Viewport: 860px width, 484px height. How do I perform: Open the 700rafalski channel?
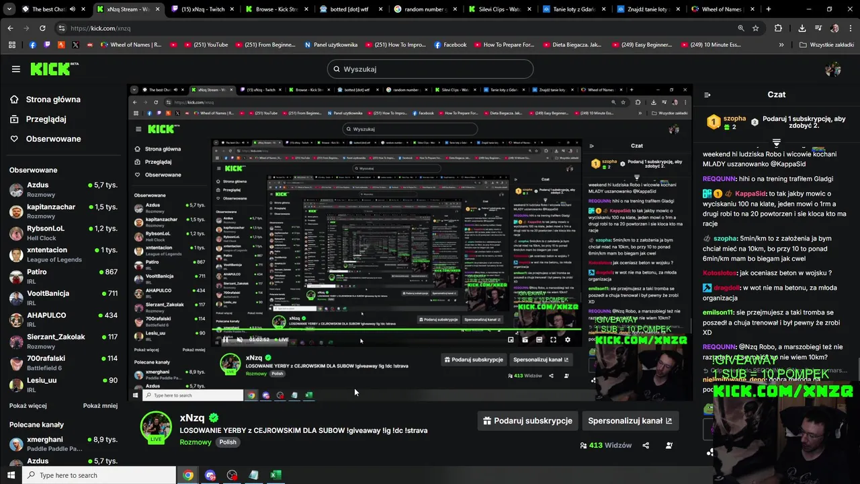(63, 363)
